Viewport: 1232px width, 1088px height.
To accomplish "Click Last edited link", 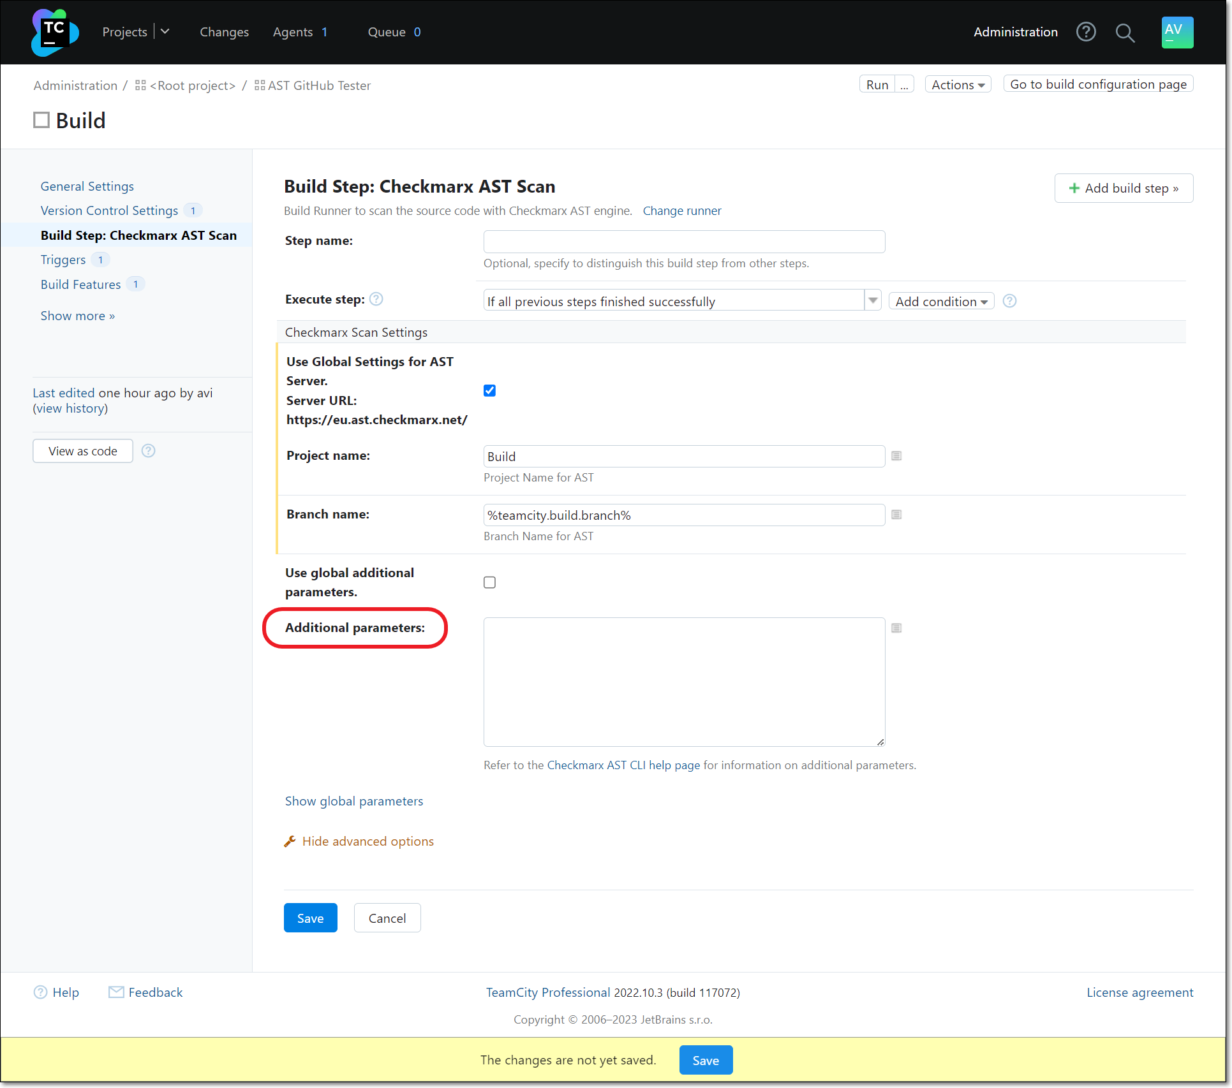I will (64, 393).
